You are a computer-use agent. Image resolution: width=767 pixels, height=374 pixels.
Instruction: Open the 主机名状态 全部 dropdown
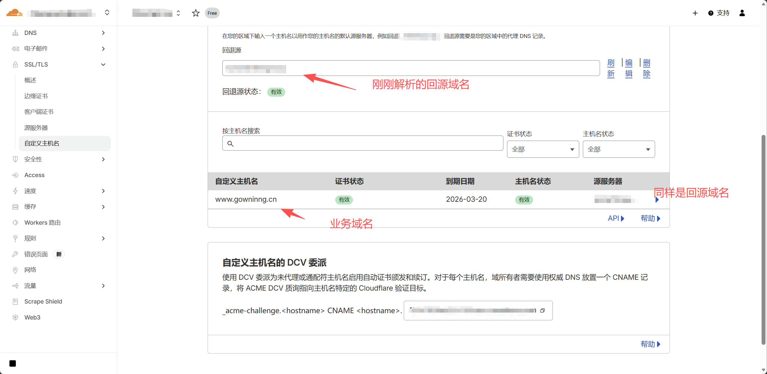618,149
